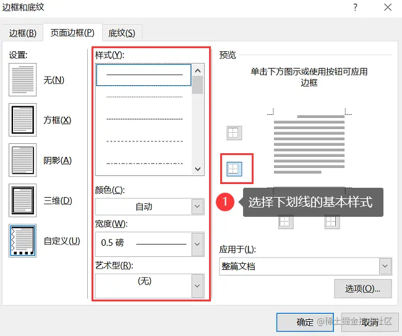The width and height of the screenshot is (402, 336).
Task: Click the 阴影(A) setting label
Action: click(58, 161)
